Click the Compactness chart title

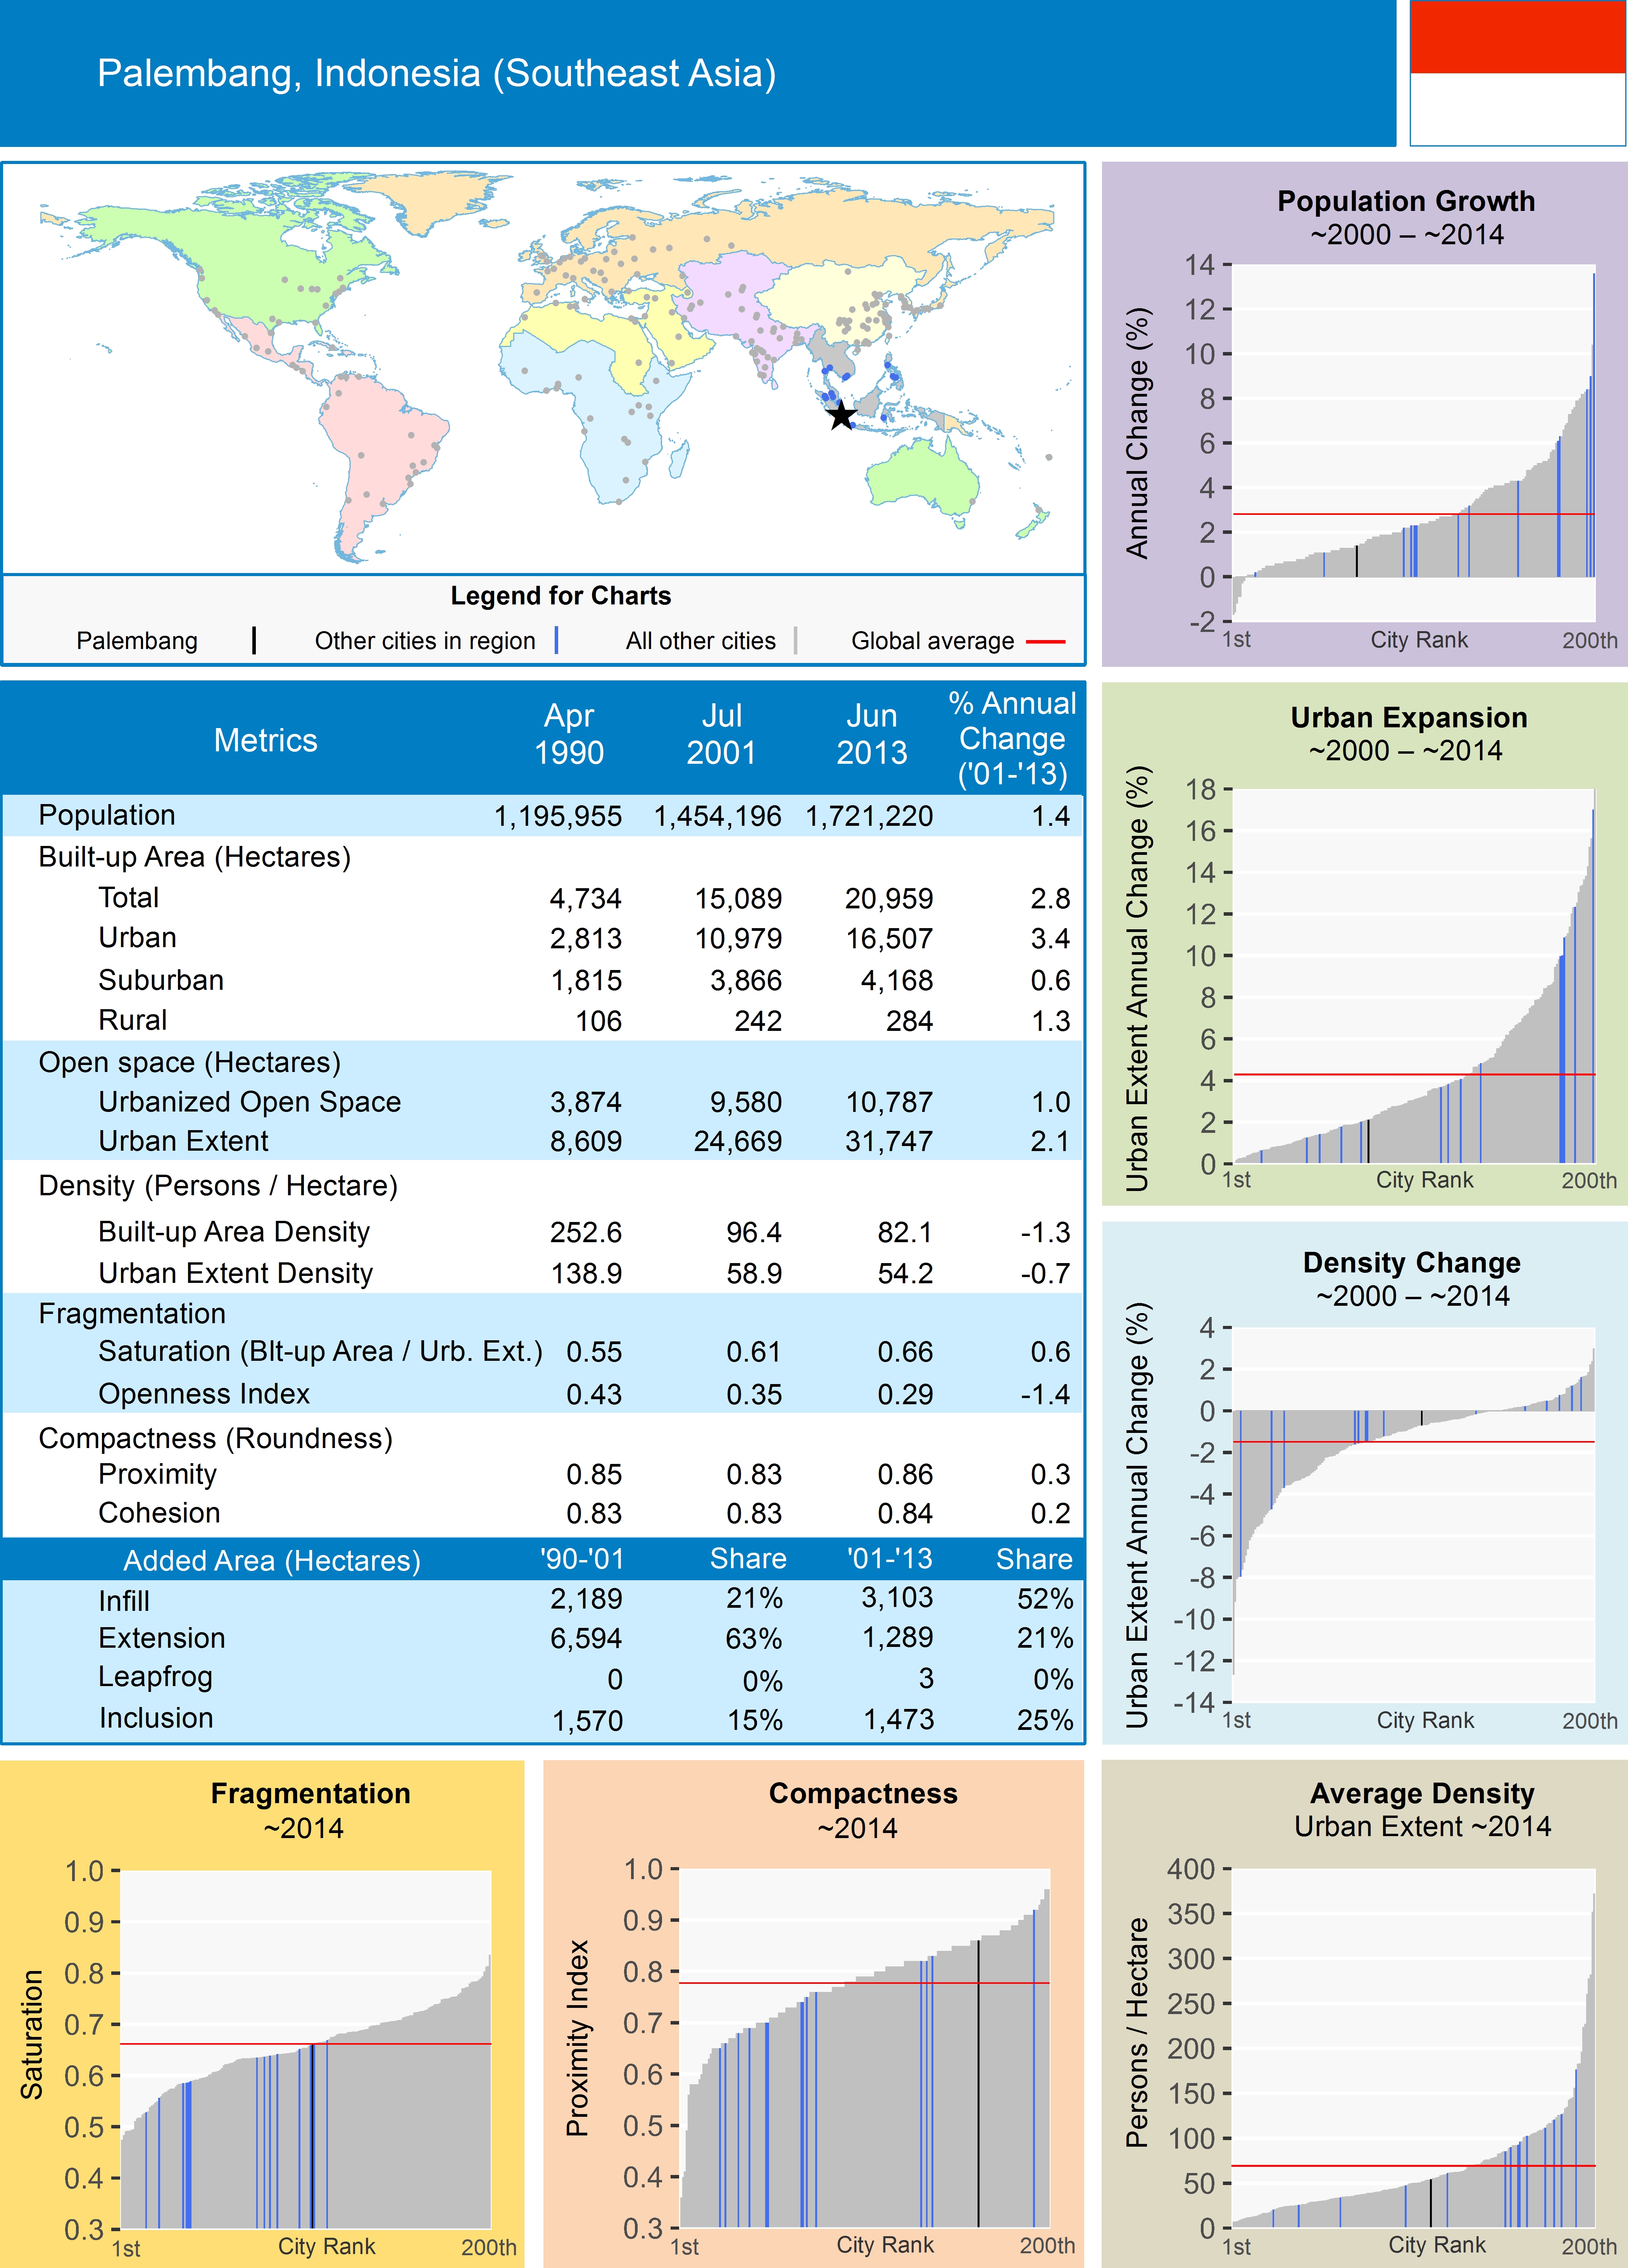click(863, 1794)
